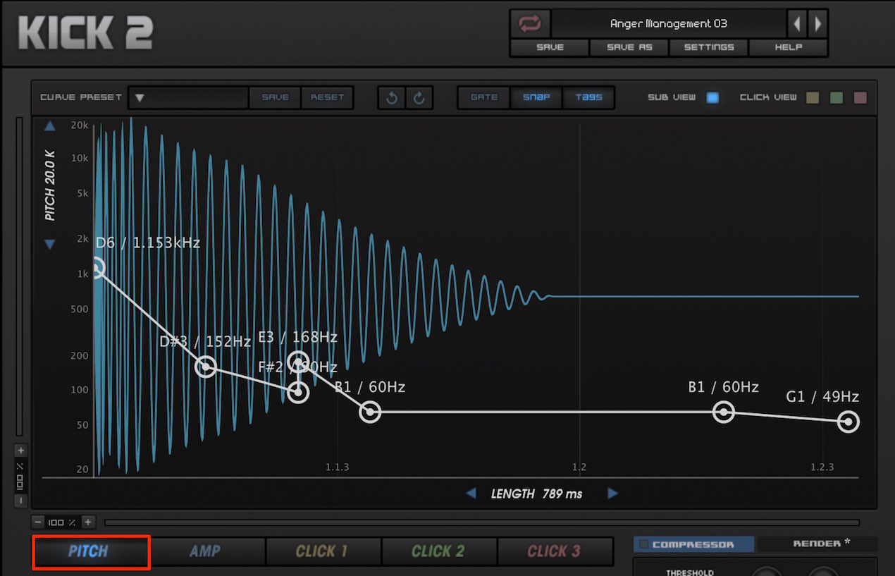
Task: Click the 1.2 timeline marker
Action: click(x=579, y=467)
